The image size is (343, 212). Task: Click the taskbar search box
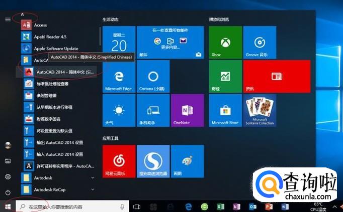coord(72,206)
